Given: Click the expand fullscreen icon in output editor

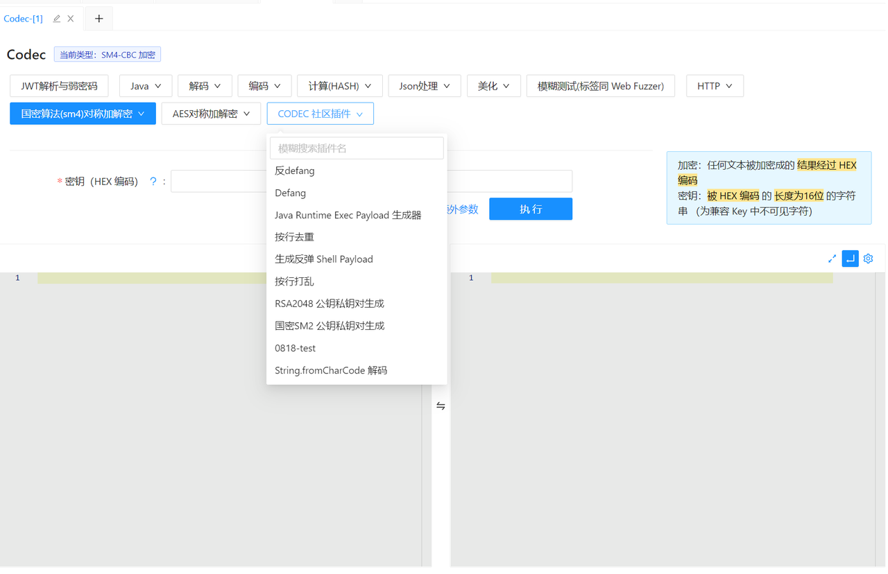Looking at the screenshot, I should pos(832,259).
